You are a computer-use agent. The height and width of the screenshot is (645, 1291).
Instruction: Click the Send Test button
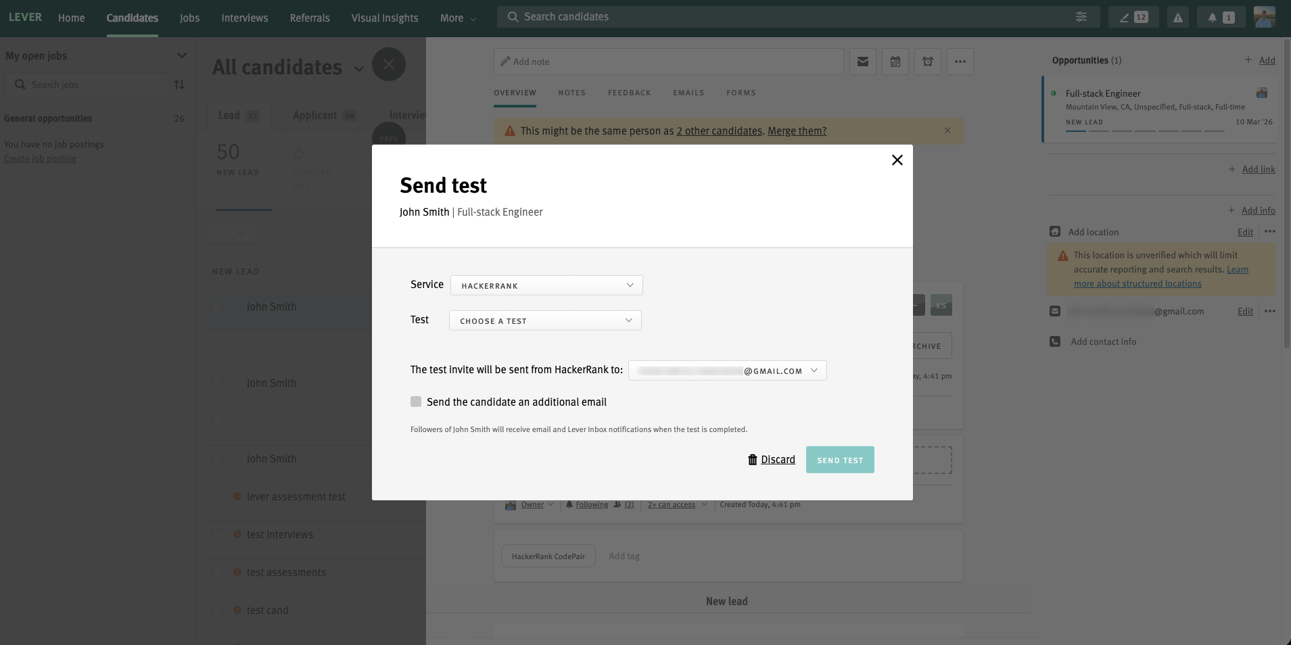pyautogui.click(x=839, y=460)
